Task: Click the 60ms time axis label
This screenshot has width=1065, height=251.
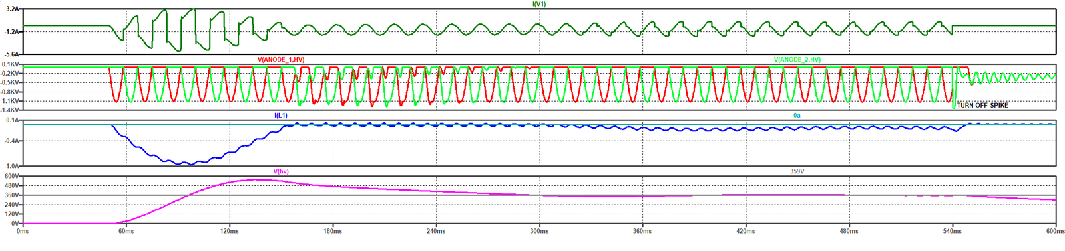Action: (x=126, y=231)
